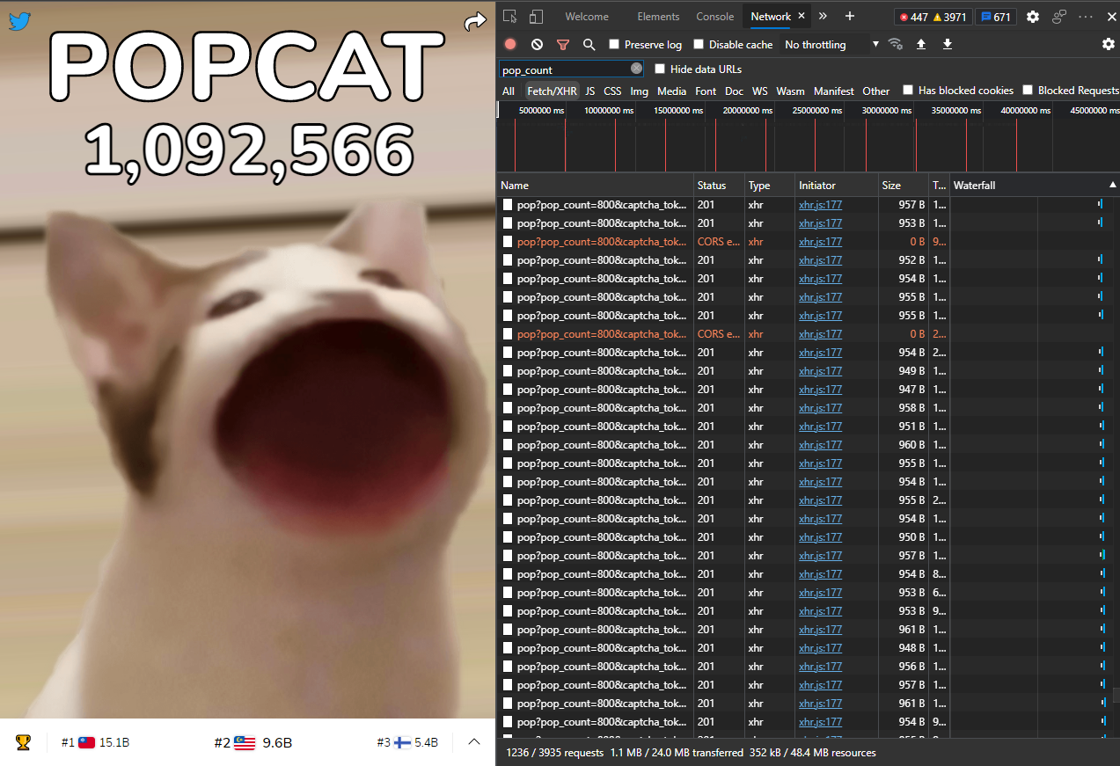Image resolution: width=1120 pixels, height=766 pixels.
Task: Clear the pop_count filter text
Action: [x=636, y=69]
